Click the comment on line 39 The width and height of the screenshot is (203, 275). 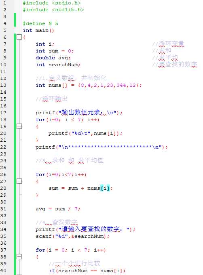[x=74, y=263]
